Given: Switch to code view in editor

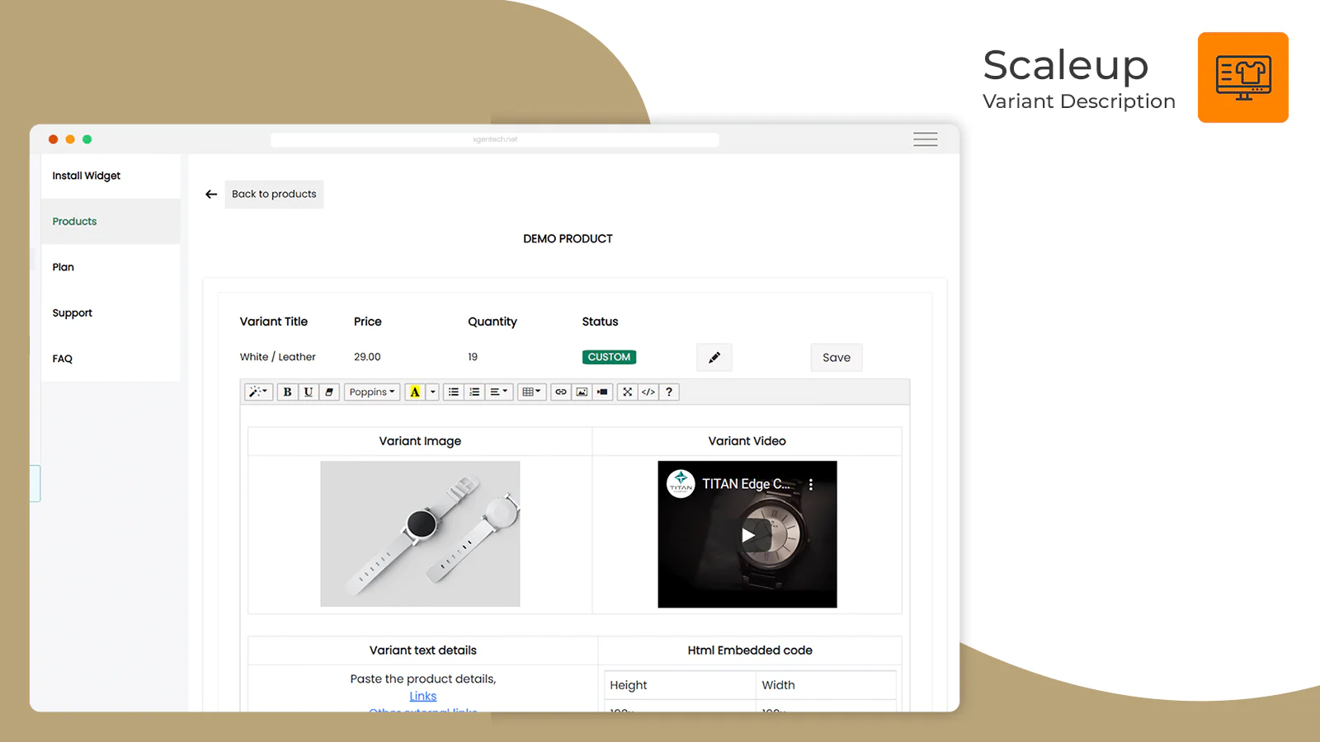Looking at the screenshot, I should pyautogui.click(x=648, y=392).
